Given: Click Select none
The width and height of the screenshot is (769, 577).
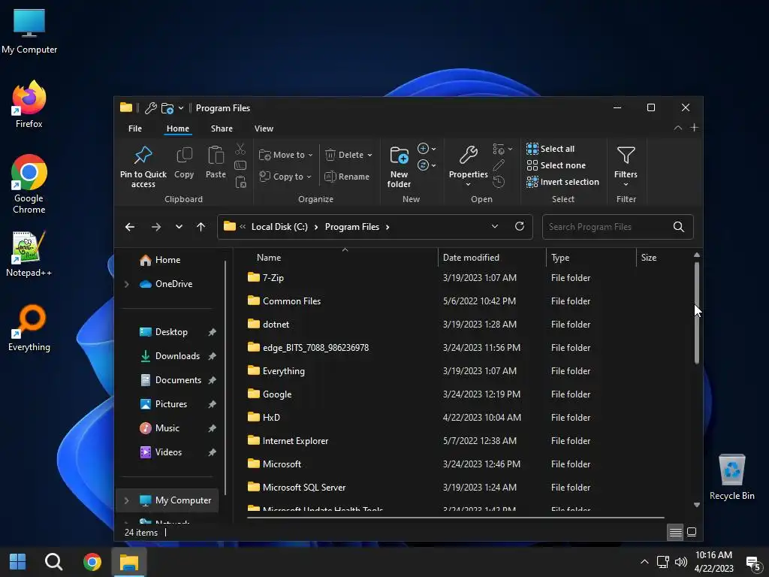Looking at the screenshot, I should pos(556,165).
